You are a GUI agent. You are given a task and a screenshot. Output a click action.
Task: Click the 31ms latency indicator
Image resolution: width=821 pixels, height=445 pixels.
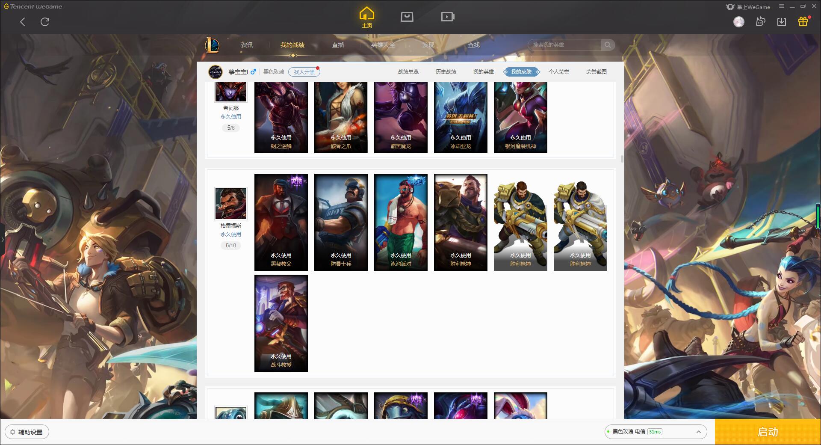[655, 432]
